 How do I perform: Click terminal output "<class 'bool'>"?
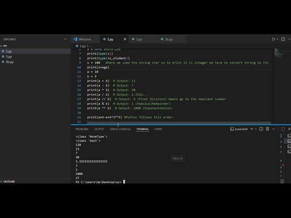tap(88, 140)
